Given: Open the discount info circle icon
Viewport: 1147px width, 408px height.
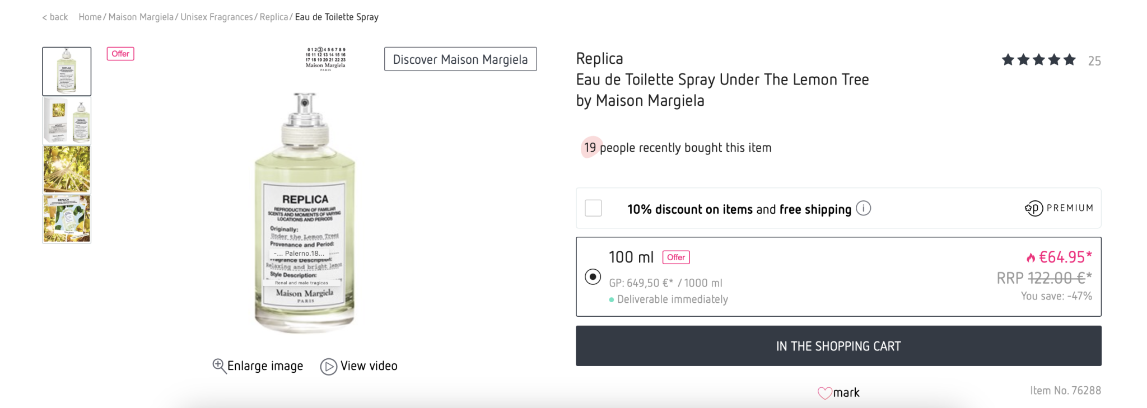Looking at the screenshot, I should pos(864,209).
